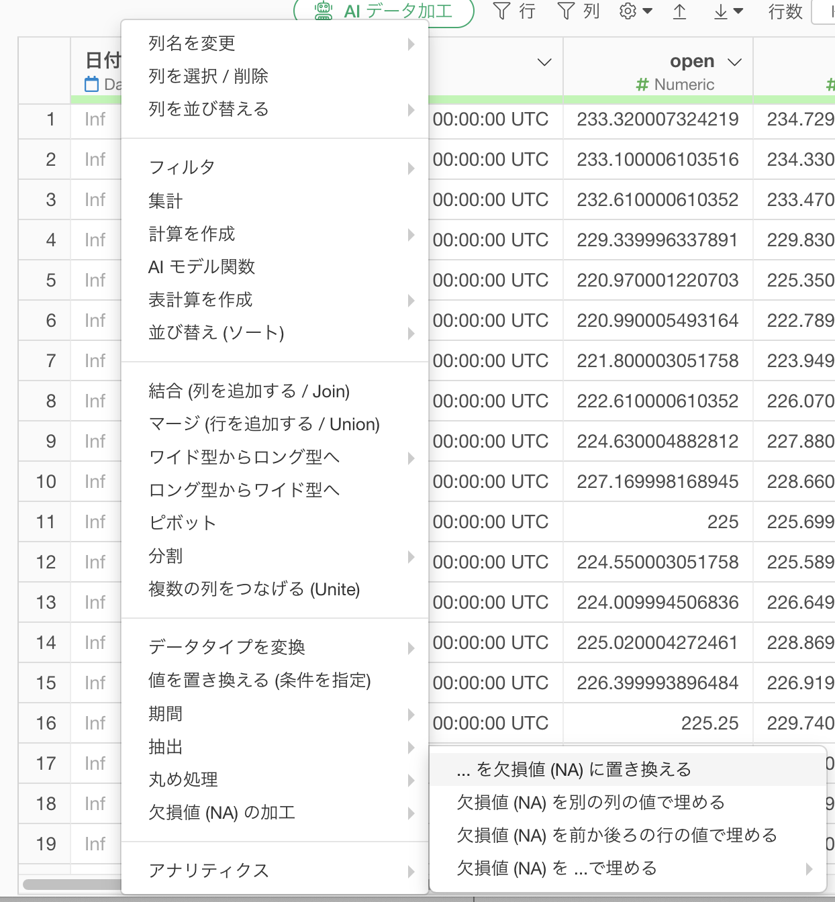
Task: Choose … を欠損値 (NA) に置き換える
Action: (x=574, y=770)
